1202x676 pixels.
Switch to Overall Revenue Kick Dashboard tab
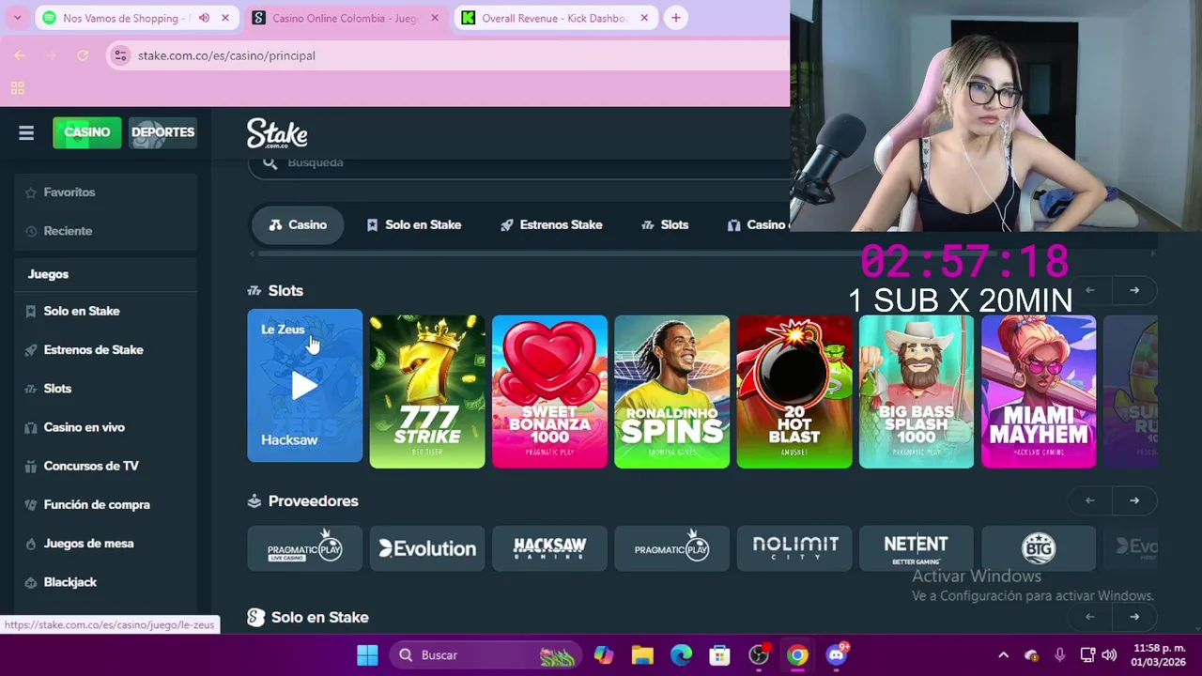click(x=557, y=18)
